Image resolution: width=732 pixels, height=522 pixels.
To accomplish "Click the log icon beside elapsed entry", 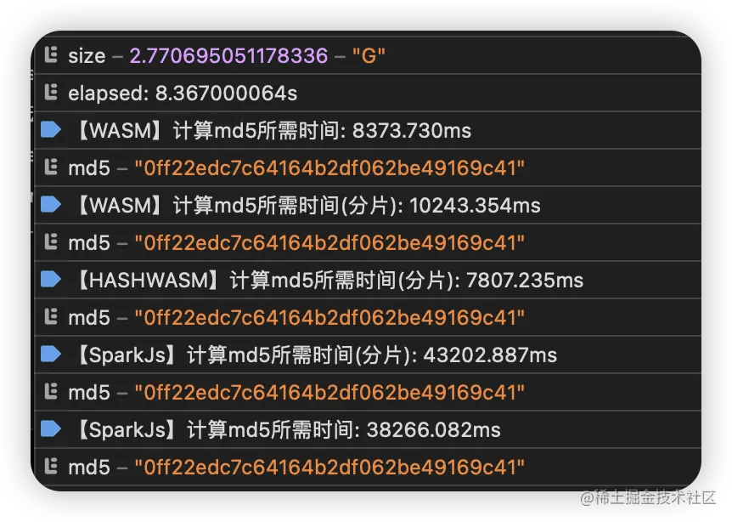I will point(51,92).
